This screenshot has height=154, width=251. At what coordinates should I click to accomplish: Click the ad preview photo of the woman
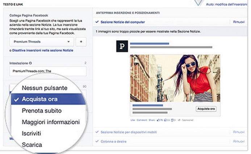coord(175,78)
